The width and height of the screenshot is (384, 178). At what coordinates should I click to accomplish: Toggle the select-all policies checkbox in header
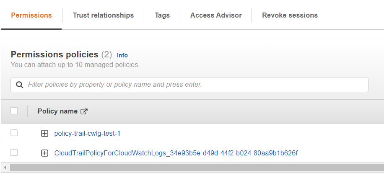coord(14,111)
